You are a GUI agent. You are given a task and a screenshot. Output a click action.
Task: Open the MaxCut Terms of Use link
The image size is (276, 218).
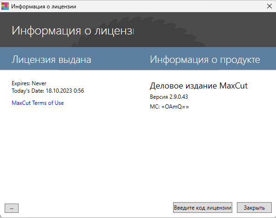[x=38, y=103]
